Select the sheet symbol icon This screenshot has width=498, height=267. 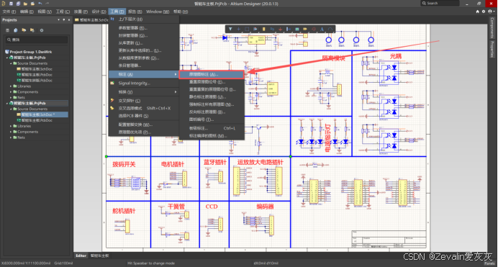(x=297, y=29)
